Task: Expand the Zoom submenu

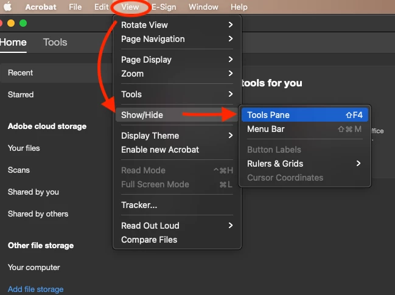Action: pyautogui.click(x=177, y=74)
